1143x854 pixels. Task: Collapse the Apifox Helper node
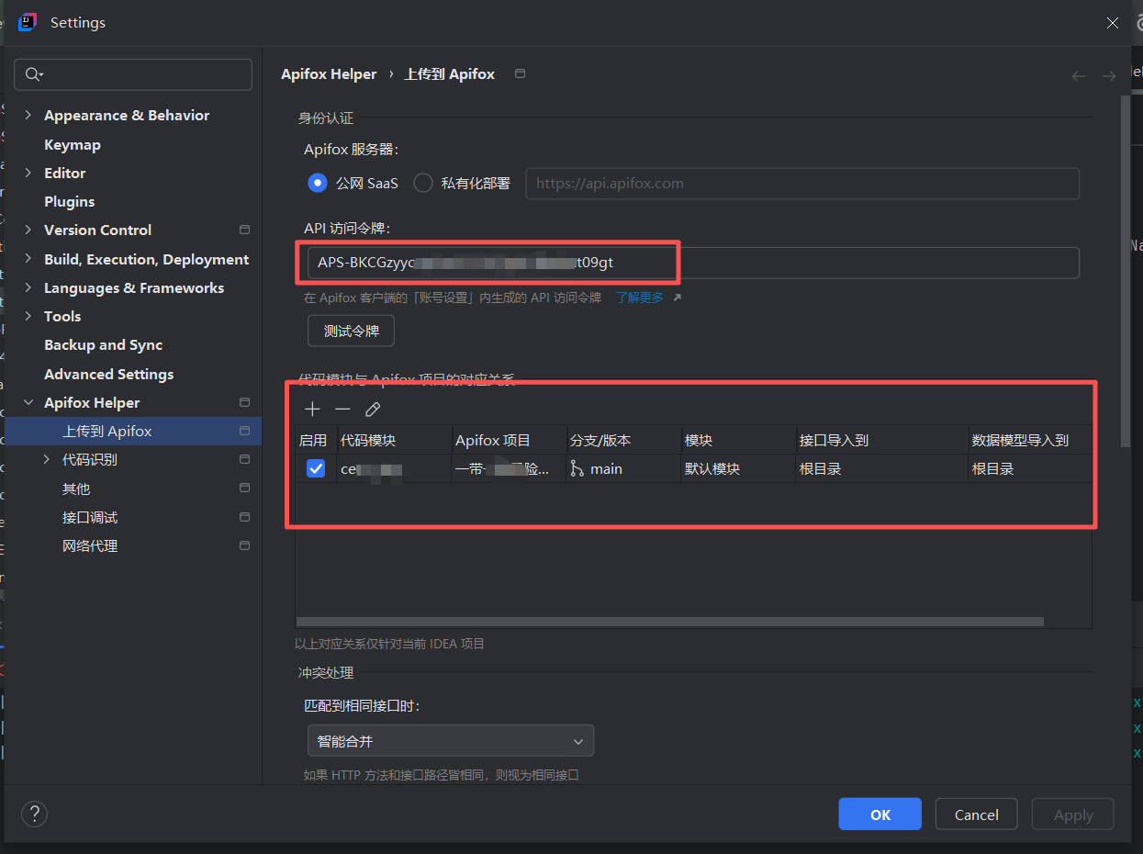[28, 402]
